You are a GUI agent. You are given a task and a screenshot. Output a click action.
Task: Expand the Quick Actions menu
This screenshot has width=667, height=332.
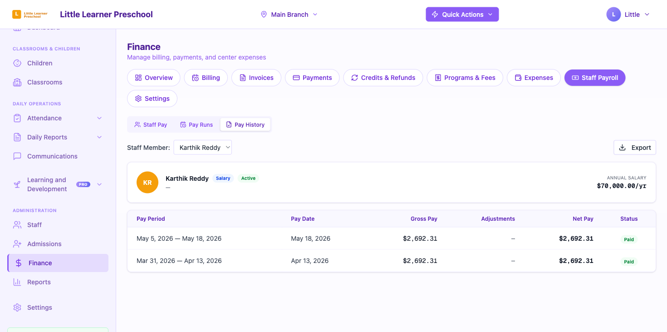pos(462,15)
